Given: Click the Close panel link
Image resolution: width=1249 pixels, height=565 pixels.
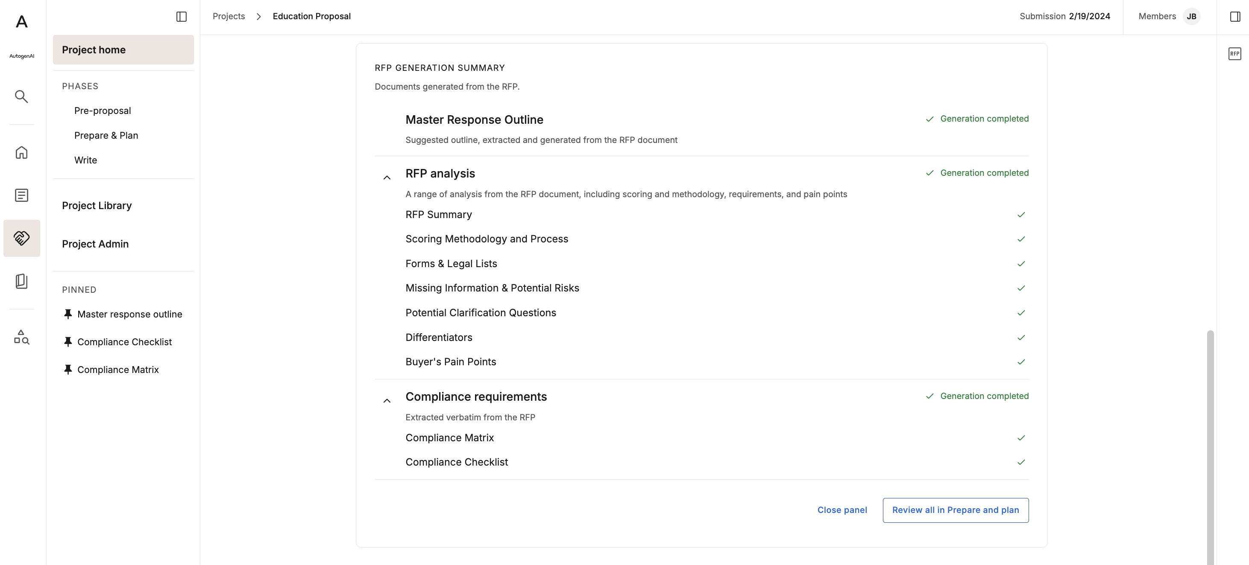Looking at the screenshot, I should [x=842, y=510].
